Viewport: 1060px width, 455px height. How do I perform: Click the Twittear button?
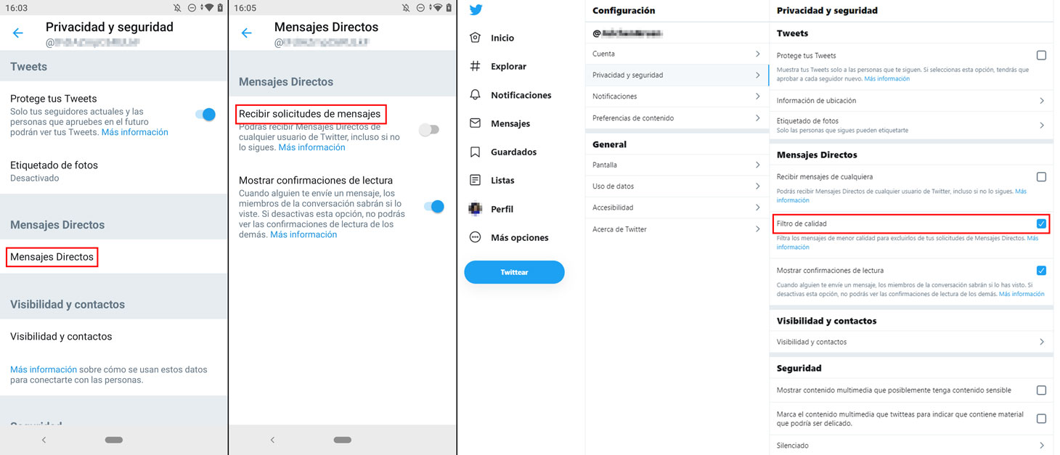(x=514, y=272)
